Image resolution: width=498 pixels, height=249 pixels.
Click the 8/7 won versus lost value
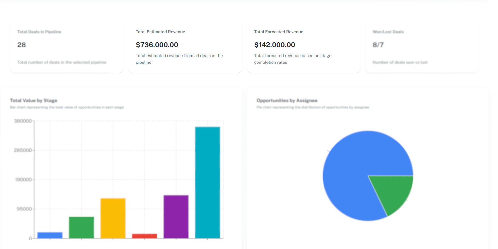[x=378, y=45]
